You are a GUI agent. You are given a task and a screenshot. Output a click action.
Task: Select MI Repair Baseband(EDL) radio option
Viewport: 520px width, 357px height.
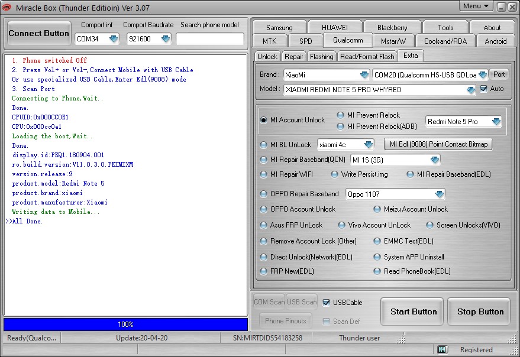pyautogui.click(x=411, y=174)
